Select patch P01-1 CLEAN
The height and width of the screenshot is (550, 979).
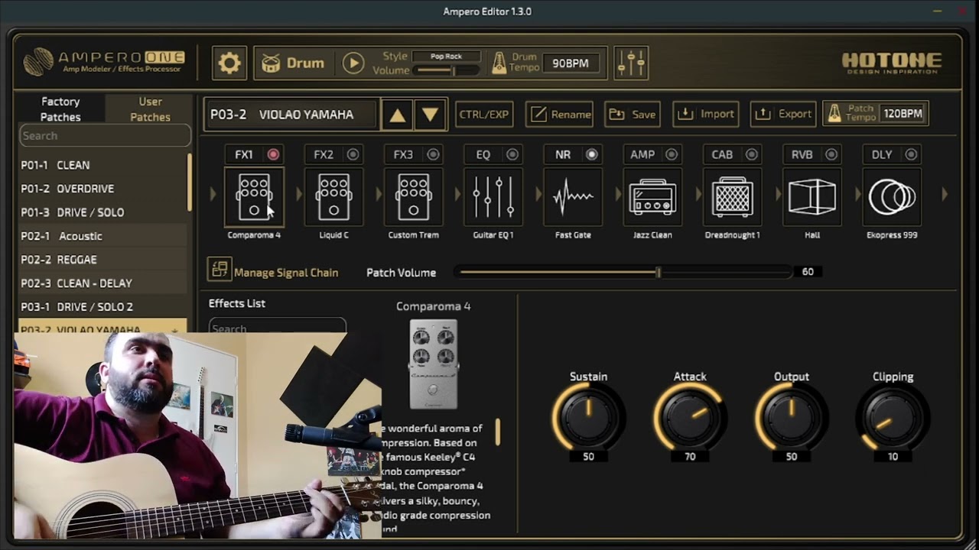pos(102,165)
